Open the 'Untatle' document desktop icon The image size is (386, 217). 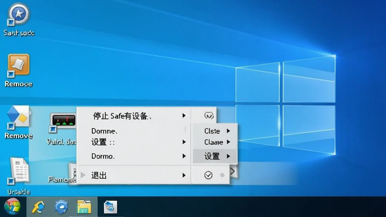pyautogui.click(x=18, y=171)
